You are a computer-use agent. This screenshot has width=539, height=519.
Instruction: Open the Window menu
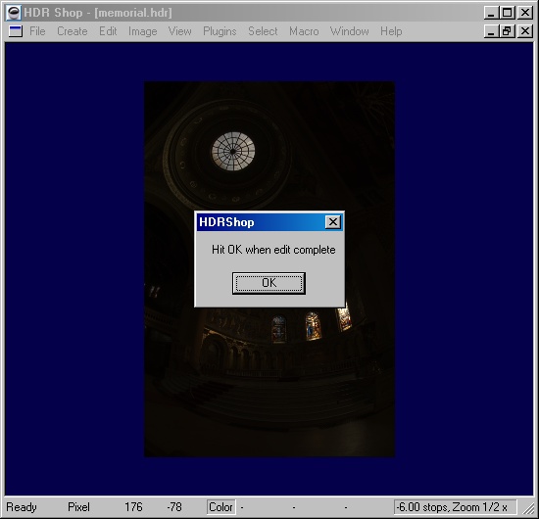coord(349,31)
